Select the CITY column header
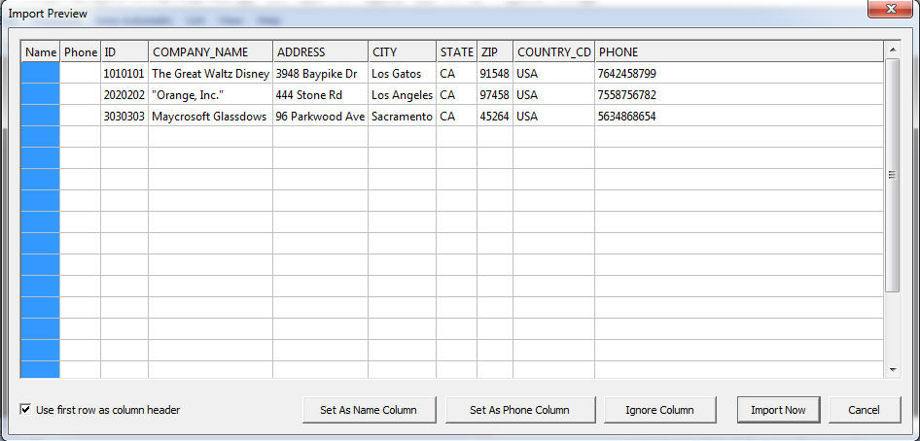The height and width of the screenshot is (441, 920). tap(403, 52)
